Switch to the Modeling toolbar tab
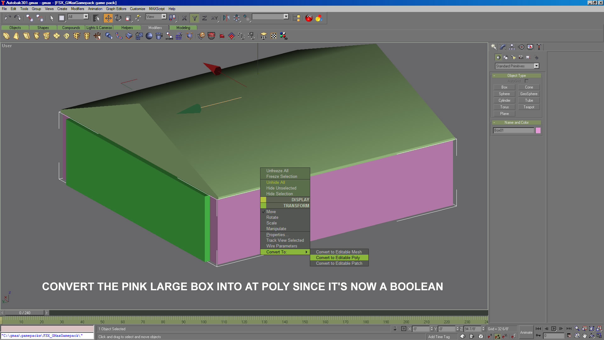The width and height of the screenshot is (604, 340). point(183,28)
